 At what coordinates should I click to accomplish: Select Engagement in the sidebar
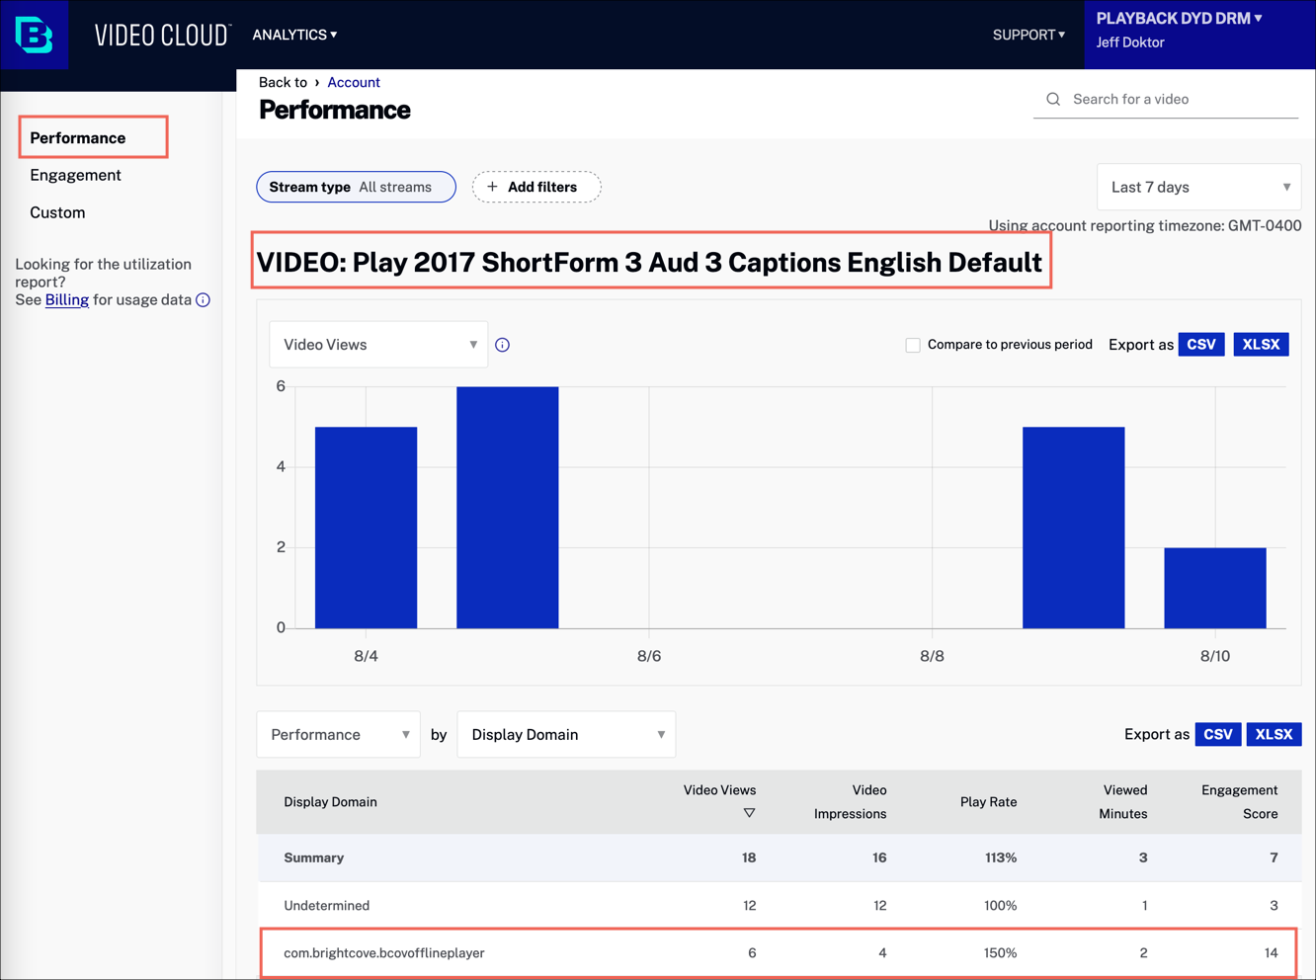point(75,175)
